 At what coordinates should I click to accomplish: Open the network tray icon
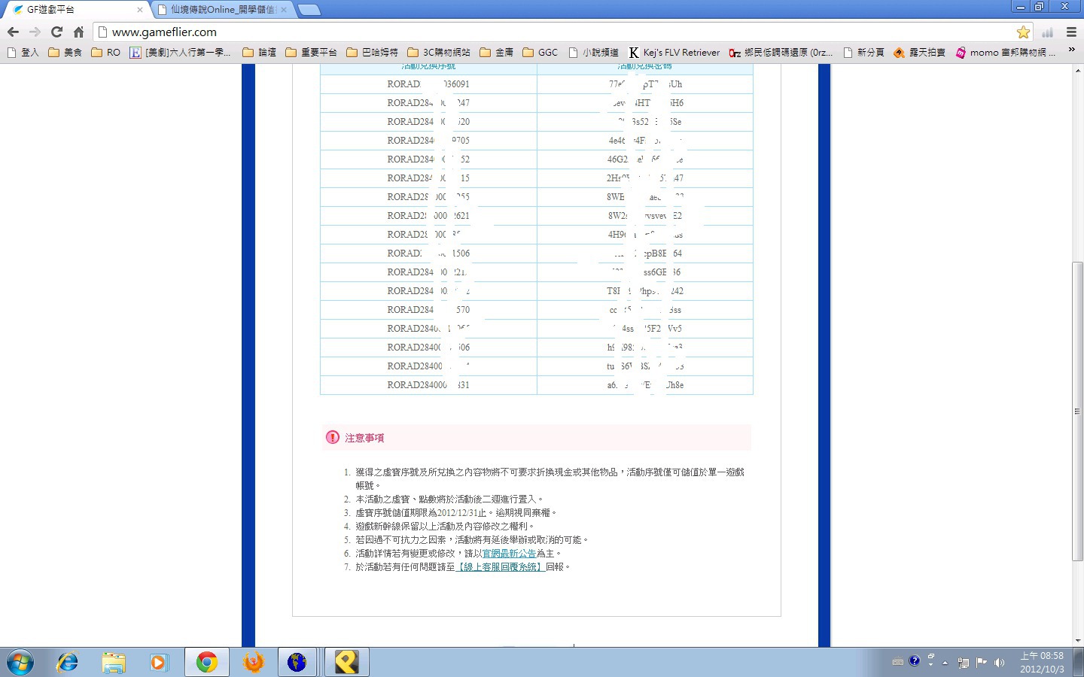tap(963, 663)
